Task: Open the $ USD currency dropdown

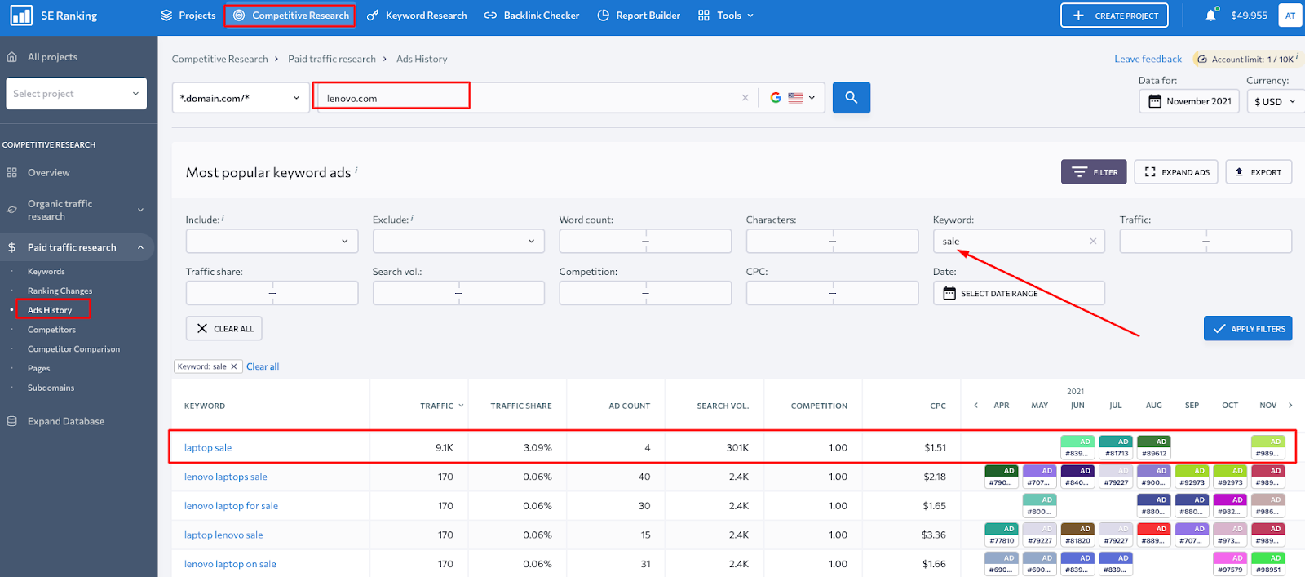Action: 1276,101
